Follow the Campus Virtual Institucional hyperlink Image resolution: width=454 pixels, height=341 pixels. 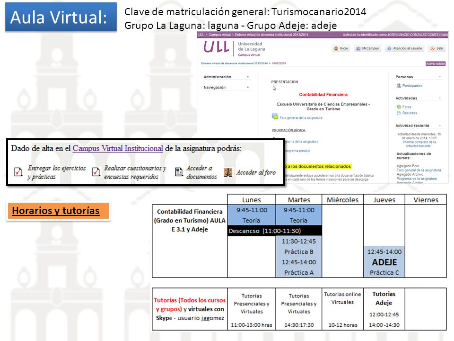[x=118, y=148]
